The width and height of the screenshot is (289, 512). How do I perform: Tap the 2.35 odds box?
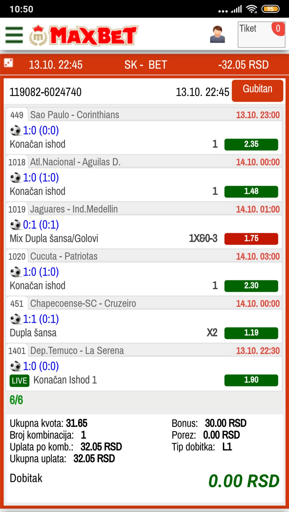[251, 144]
